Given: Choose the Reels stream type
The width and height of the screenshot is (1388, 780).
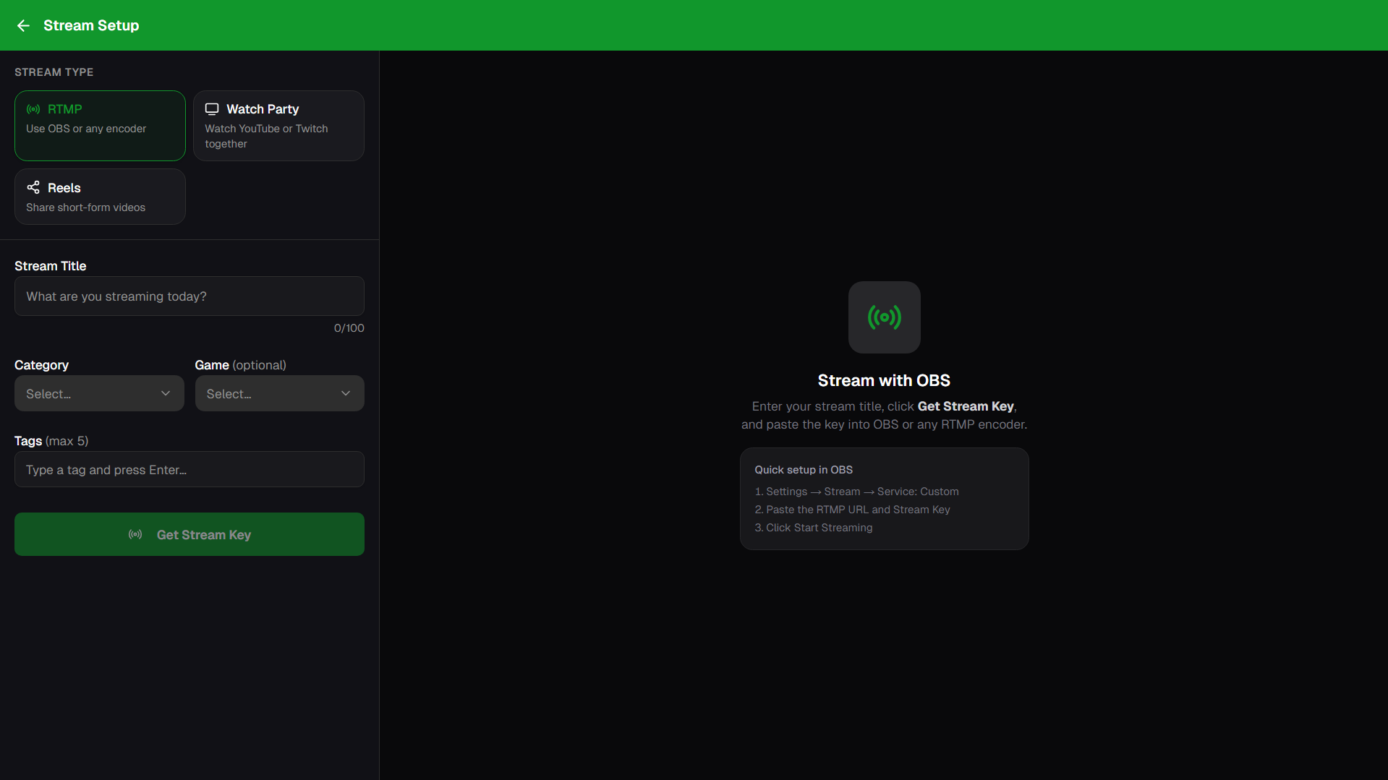Looking at the screenshot, I should point(99,196).
